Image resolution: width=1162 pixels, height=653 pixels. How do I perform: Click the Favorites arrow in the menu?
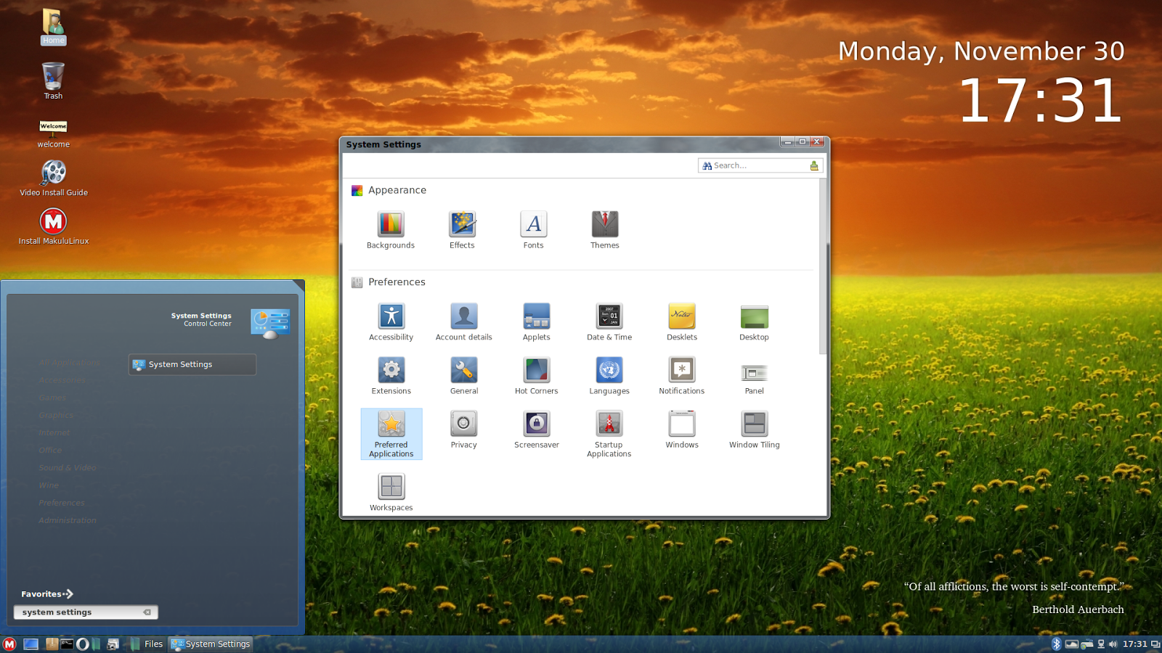coord(68,594)
